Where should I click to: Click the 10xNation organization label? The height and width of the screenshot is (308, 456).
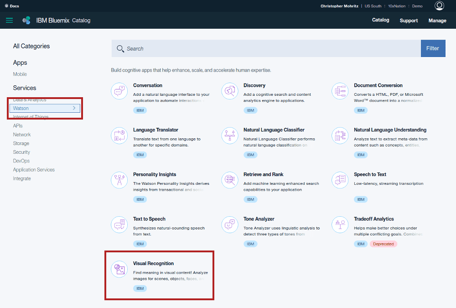tap(397, 6)
